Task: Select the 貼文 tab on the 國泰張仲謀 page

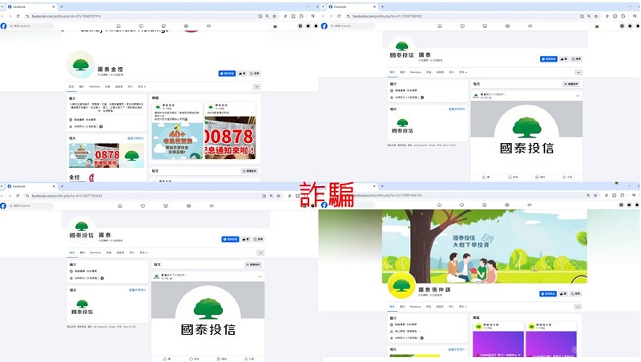Action: click(392, 307)
